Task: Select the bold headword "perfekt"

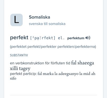Action: click(x=19, y=38)
